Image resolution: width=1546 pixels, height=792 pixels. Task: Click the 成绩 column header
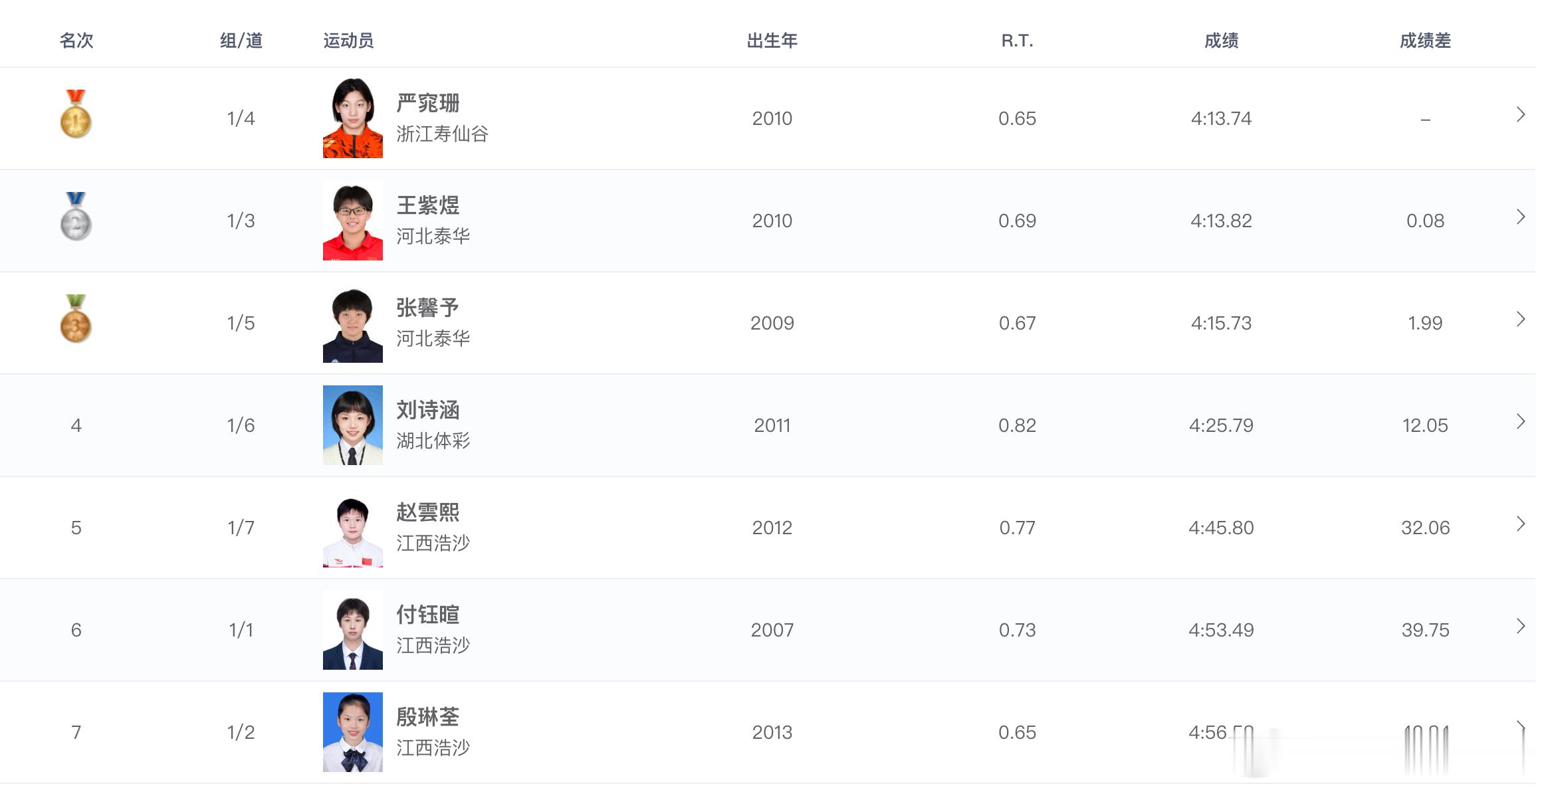1222,41
